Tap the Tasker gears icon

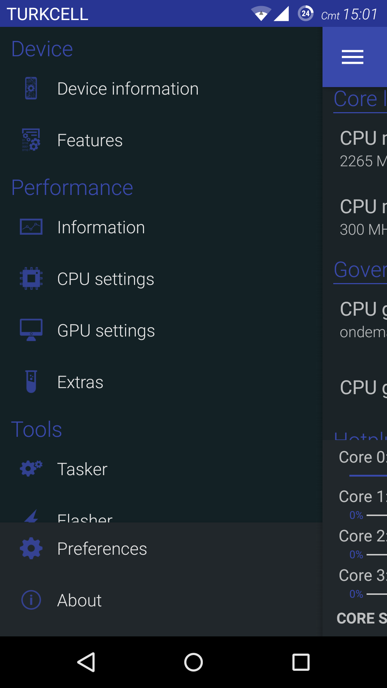[x=31, y=469]
